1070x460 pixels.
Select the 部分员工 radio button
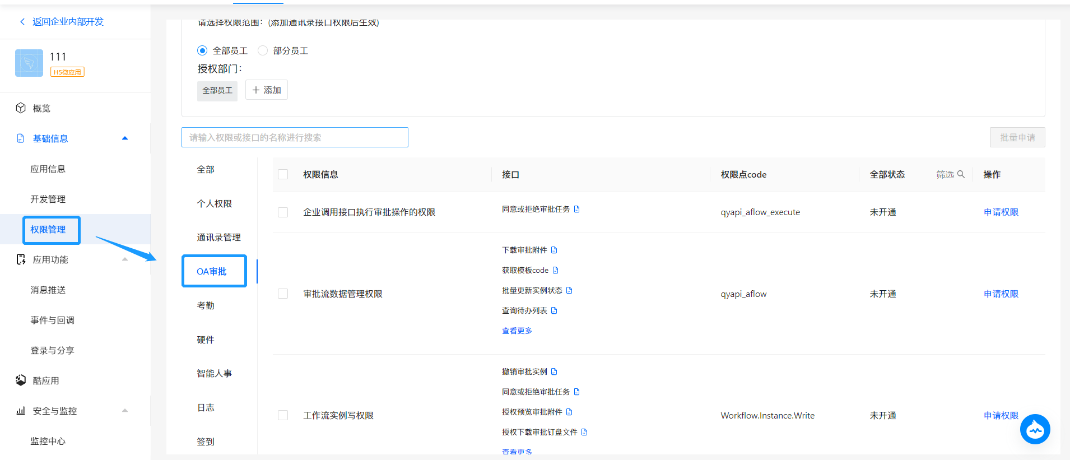[263, 50]
